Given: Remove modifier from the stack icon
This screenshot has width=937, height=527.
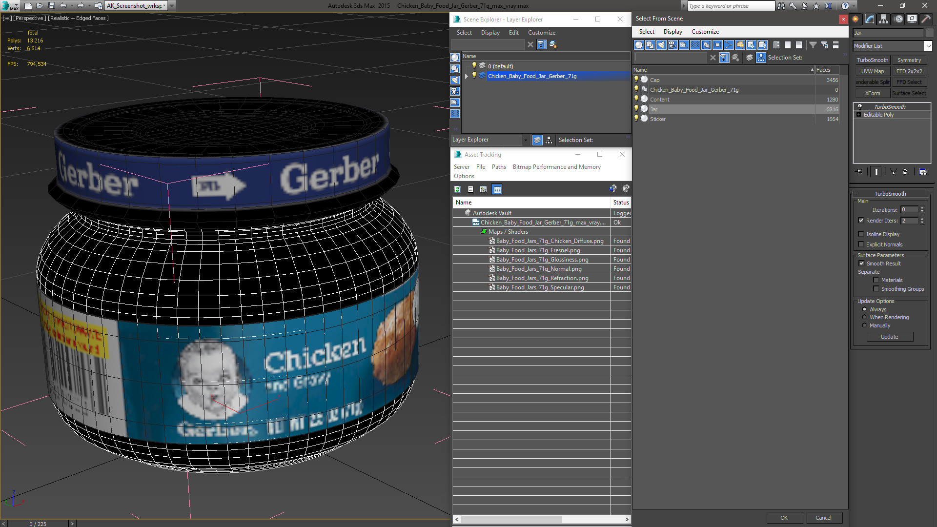Looking at the screenshot, I should click(x=905, y=172).
